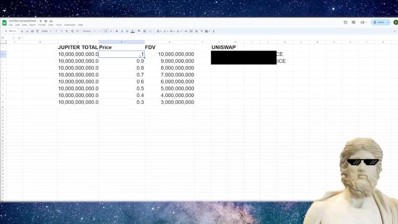Toggle bold formatting

(x=116, y=31)
